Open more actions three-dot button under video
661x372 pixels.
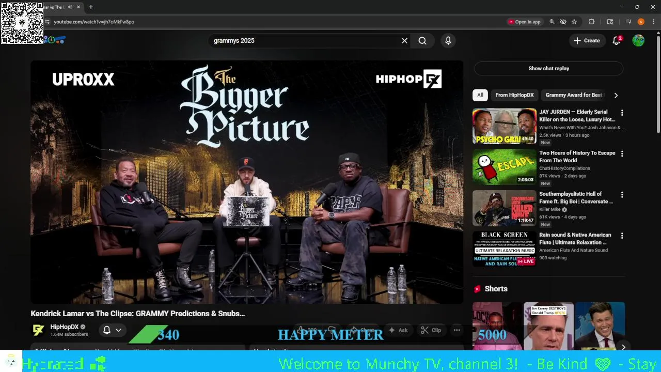[x=457, y=330]
